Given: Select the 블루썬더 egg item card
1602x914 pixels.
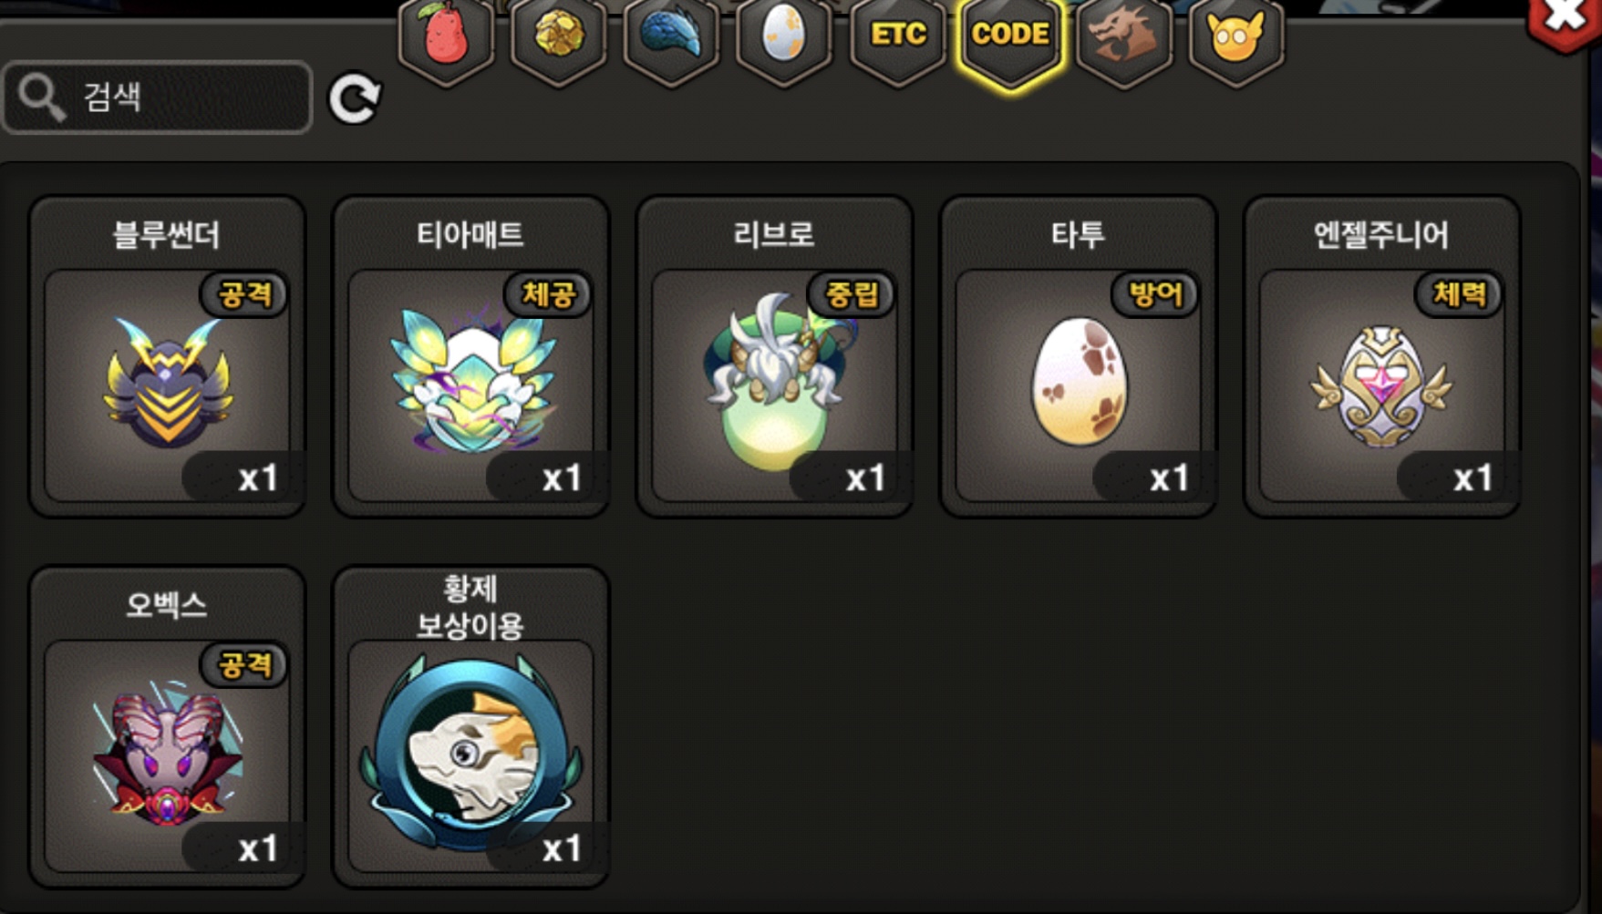Looking at the screenshot, I should (167, 356).
